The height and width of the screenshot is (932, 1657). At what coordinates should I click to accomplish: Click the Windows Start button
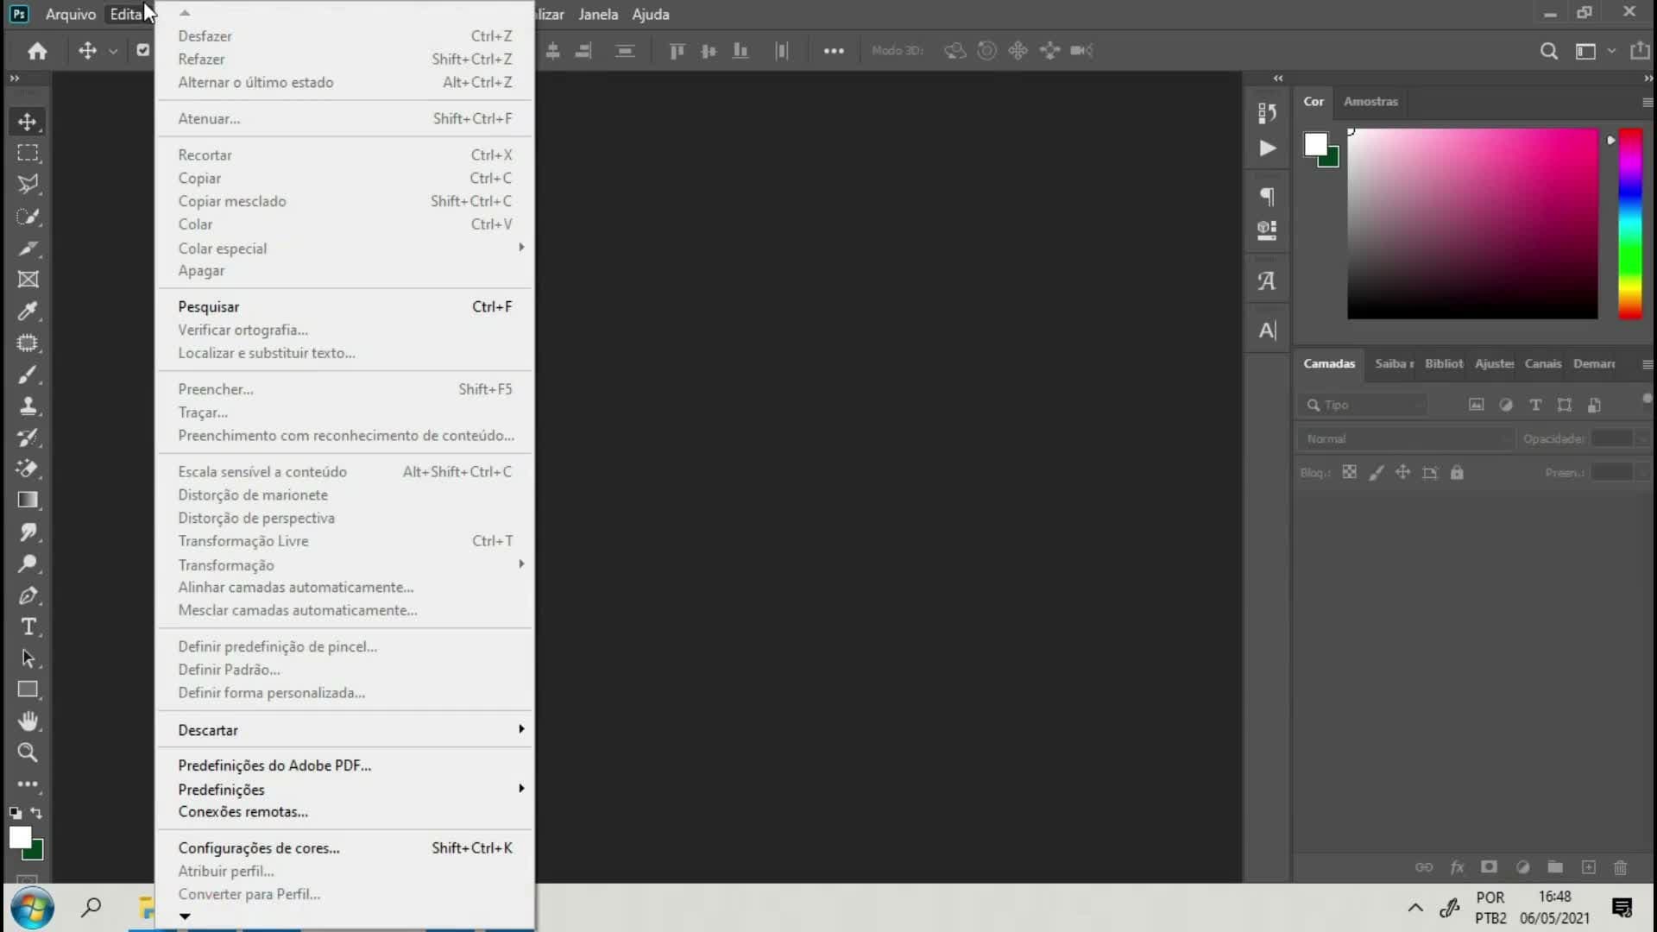tap(33, 908)
